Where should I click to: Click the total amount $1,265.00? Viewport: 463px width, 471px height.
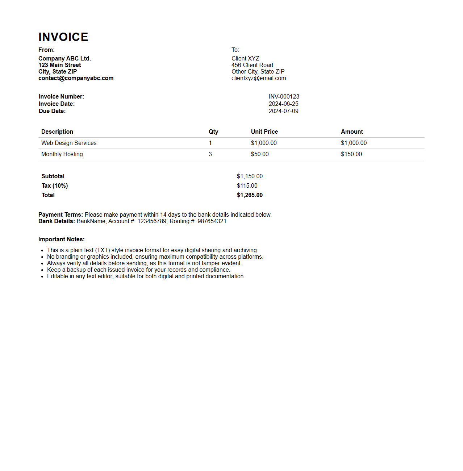(x=250, y=195)
